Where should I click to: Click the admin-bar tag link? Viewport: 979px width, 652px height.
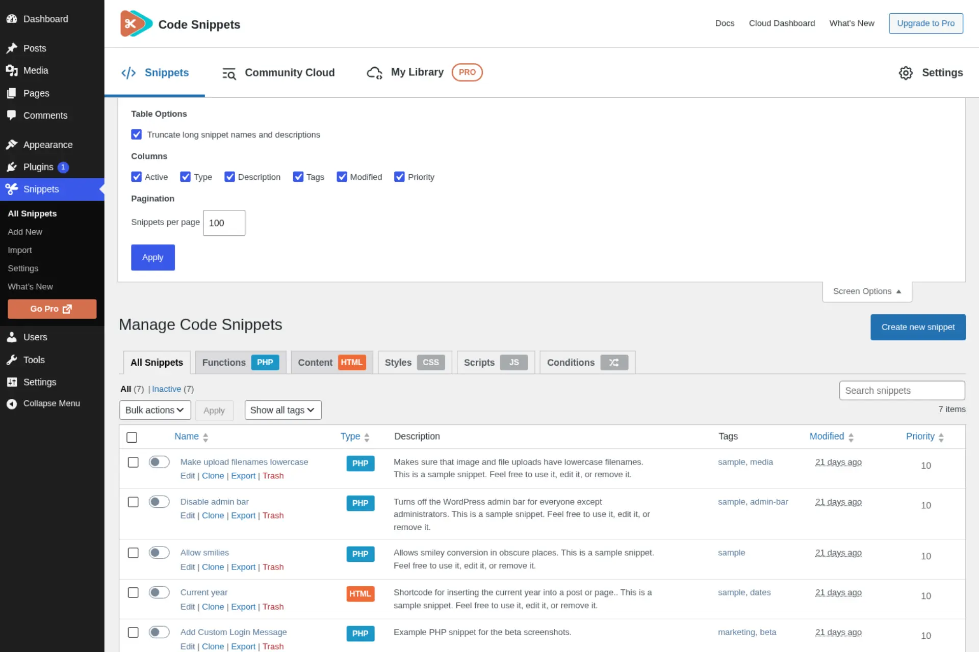(769, 502)
